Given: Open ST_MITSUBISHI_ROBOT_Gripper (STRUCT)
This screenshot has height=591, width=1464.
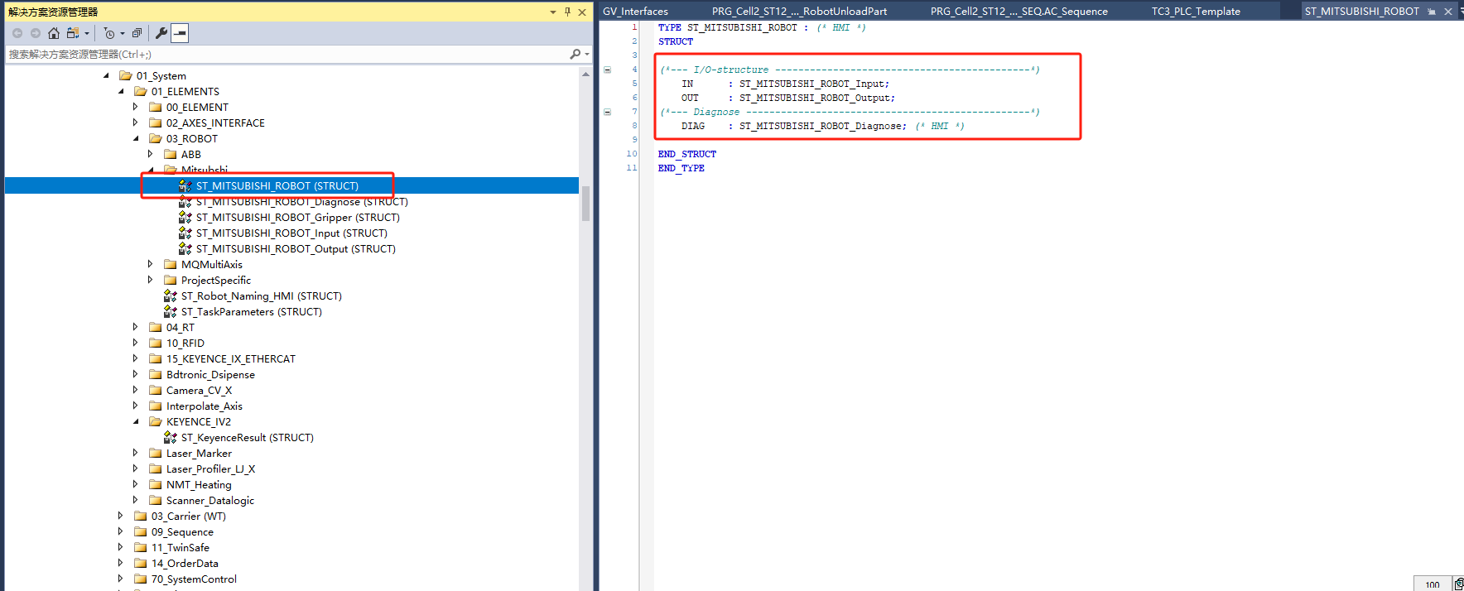Looking at the screenshot, I should (x=298, y=217).
